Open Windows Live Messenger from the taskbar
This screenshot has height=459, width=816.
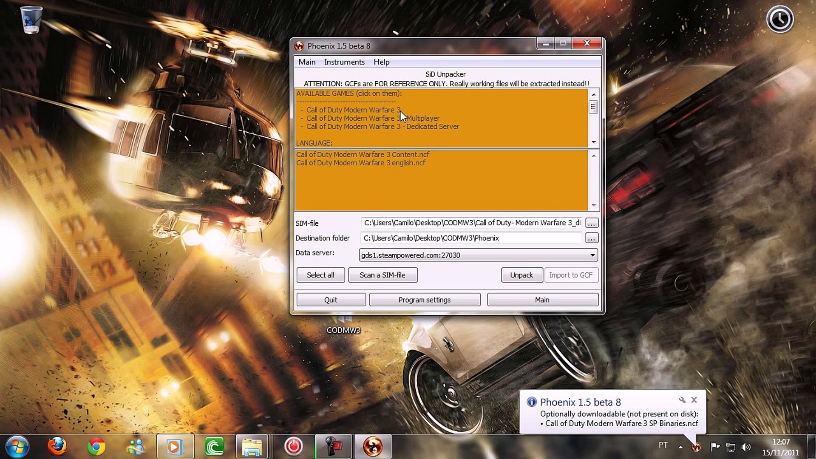pos(136,447)
